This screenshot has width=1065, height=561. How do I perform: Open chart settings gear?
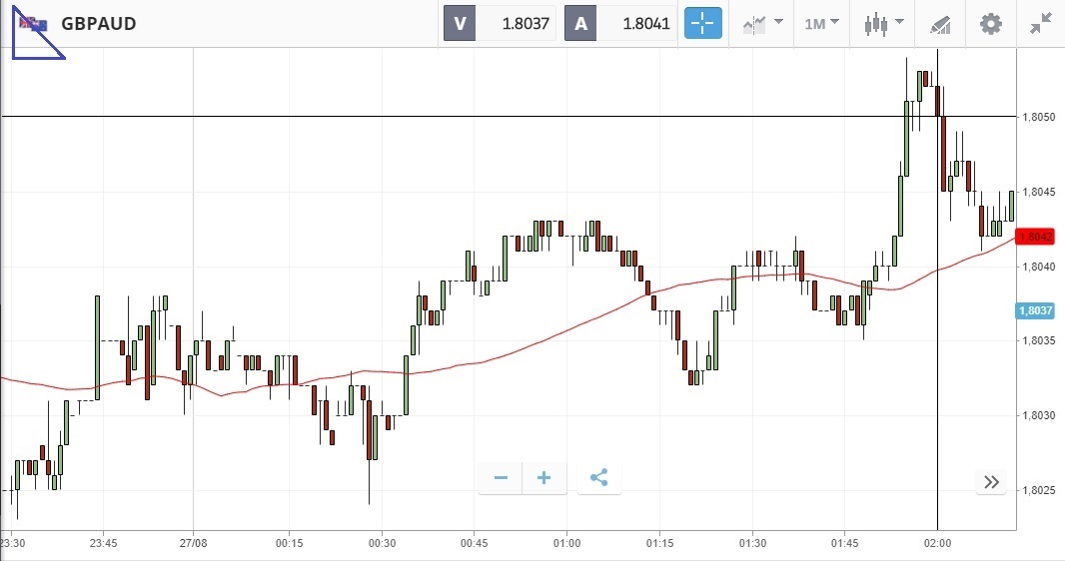tap(990, 23)
